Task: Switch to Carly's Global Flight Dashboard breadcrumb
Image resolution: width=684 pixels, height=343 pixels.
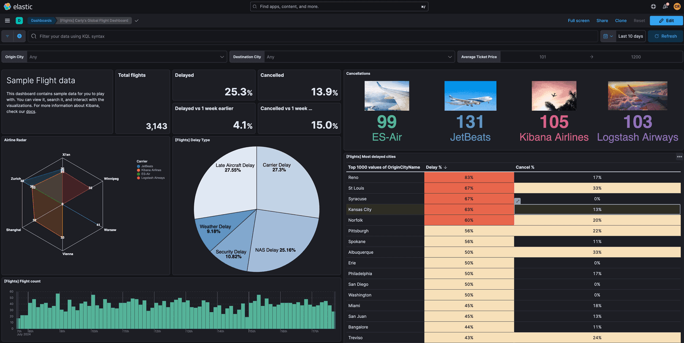Action: (94, 20)
